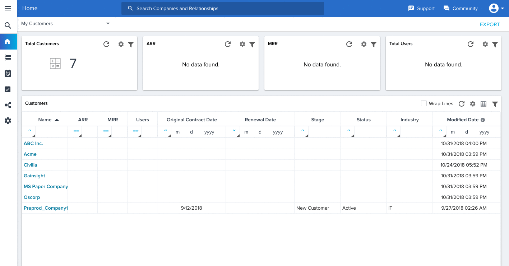Open the Community link
The image size is (509, 266).
[461, 8]
